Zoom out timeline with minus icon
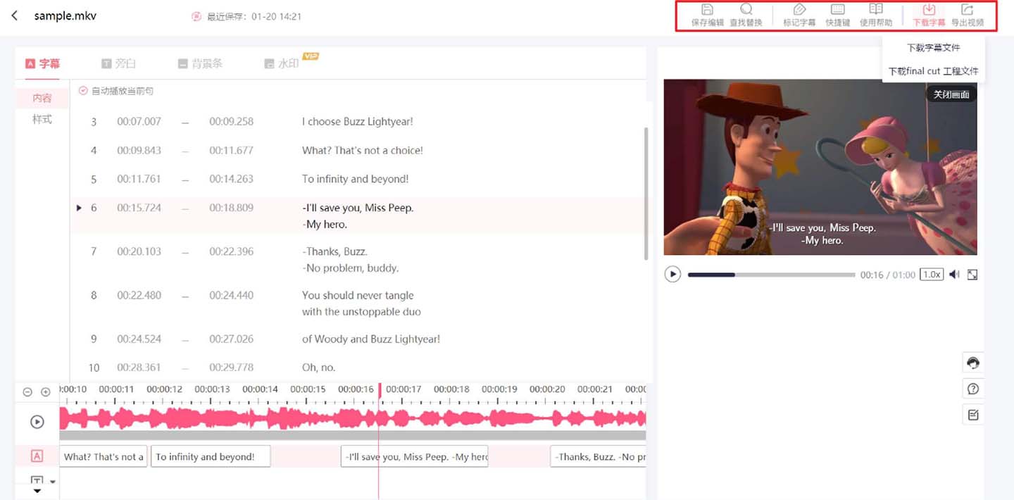This screenshot has width=1014, height=500. 27,392
